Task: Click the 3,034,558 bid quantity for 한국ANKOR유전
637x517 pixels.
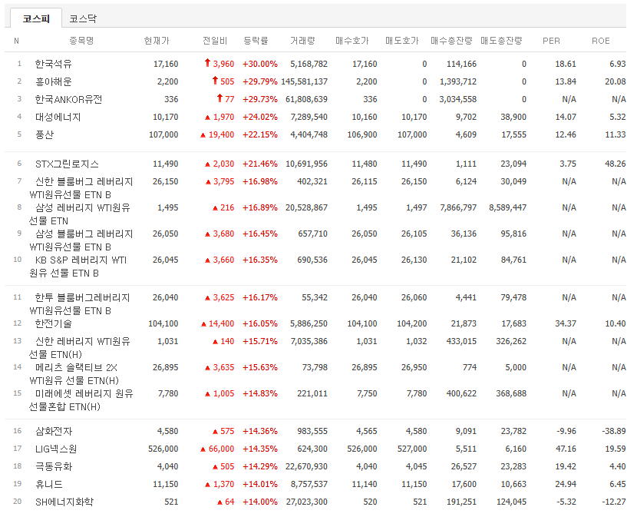Action: (458, 99)
